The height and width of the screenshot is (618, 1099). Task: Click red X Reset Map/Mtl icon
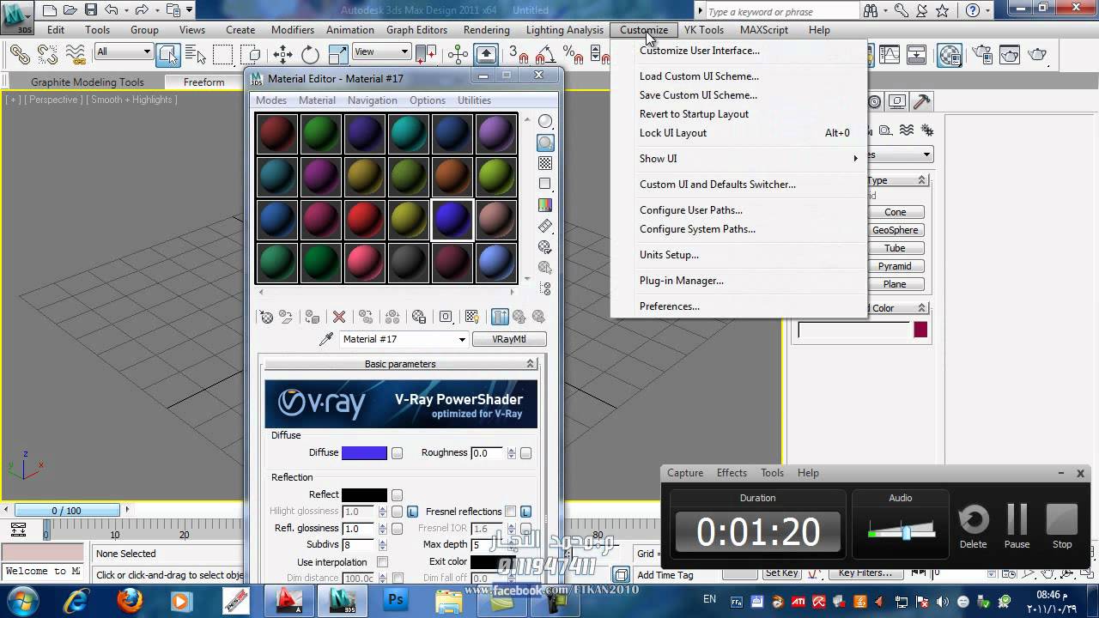[339, 317]
